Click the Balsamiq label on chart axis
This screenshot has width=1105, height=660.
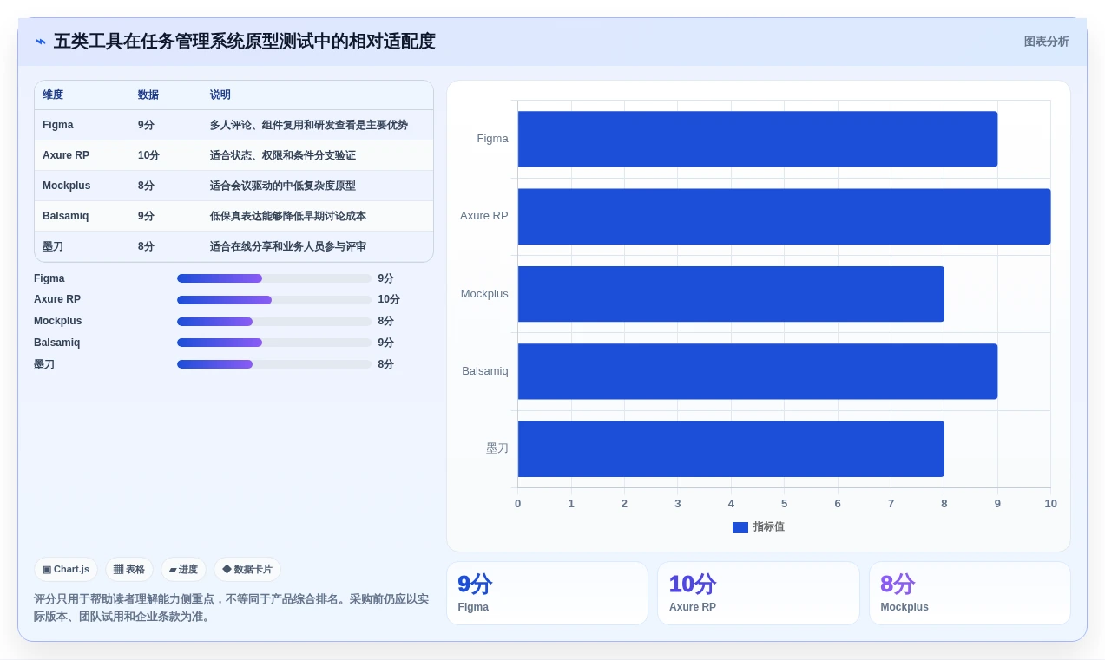coord(485,371)
